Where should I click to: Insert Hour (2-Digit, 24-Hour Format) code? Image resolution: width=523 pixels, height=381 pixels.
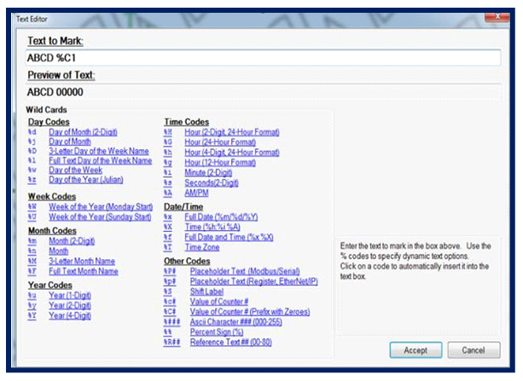click(231, 133)
